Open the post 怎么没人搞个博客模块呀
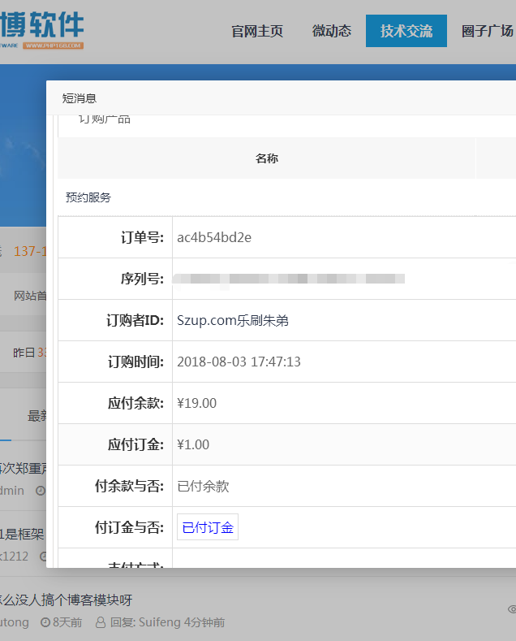 click(x=65, y=600)
